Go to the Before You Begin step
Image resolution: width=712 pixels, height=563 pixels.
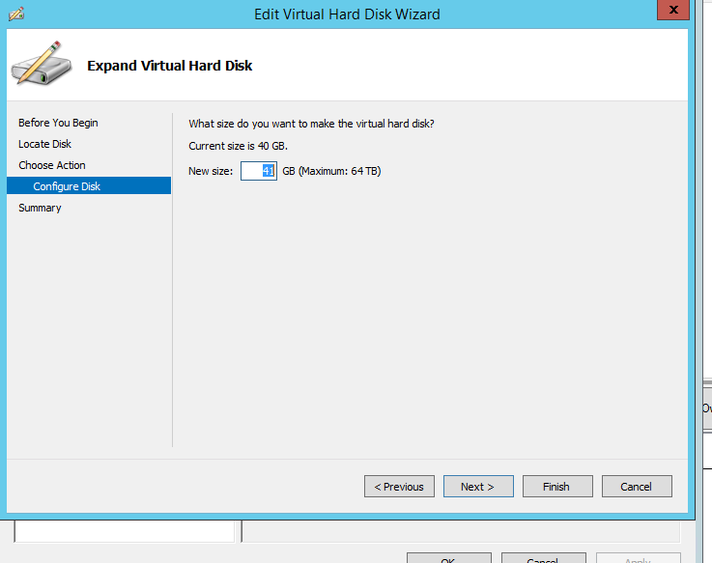[58, 123]
